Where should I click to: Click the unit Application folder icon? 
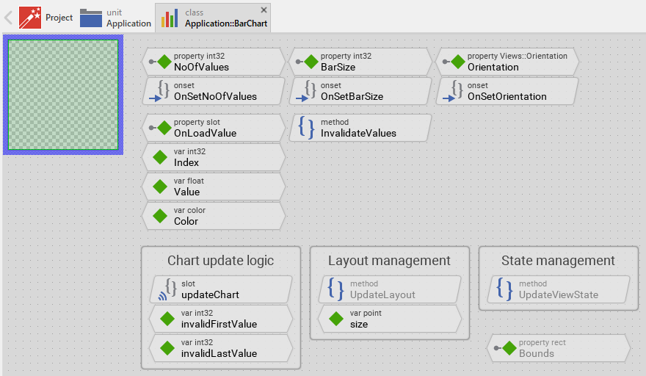click(x=91, y=18)
